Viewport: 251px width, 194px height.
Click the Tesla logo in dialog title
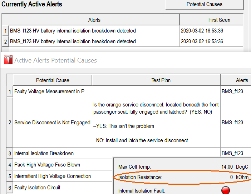click(8, 60)
